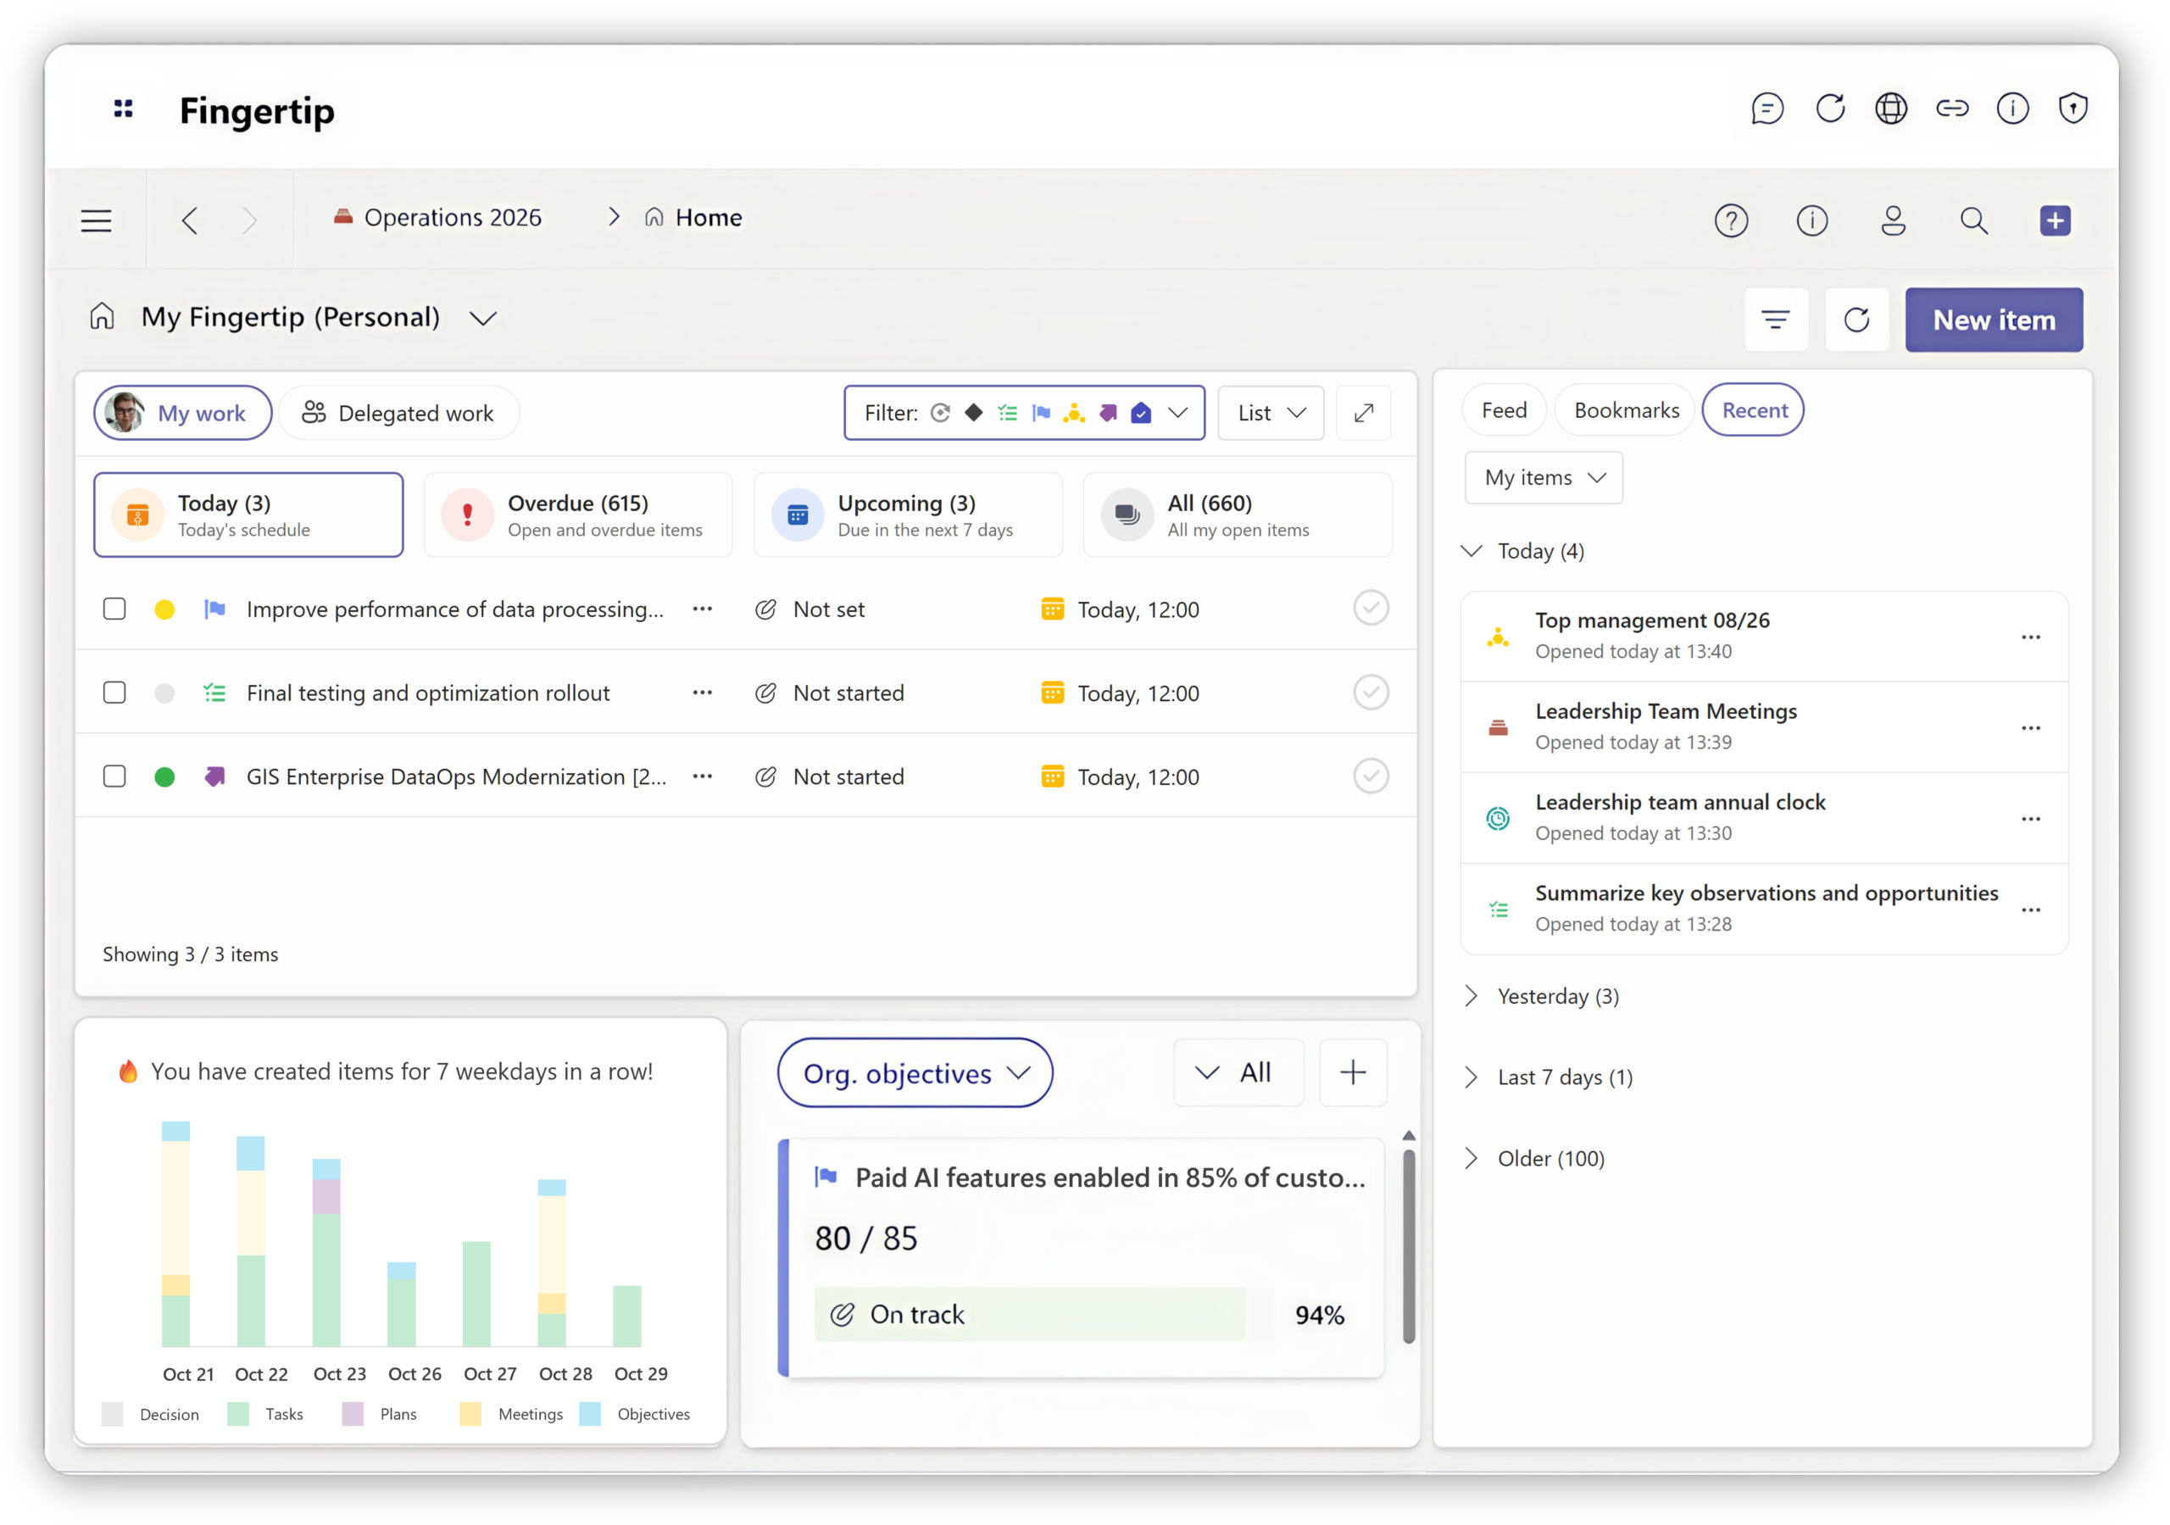Check the 'Final testing and optimization rollout' checkbox
Screen dimensions: 2170x1525
click(114, 693)
